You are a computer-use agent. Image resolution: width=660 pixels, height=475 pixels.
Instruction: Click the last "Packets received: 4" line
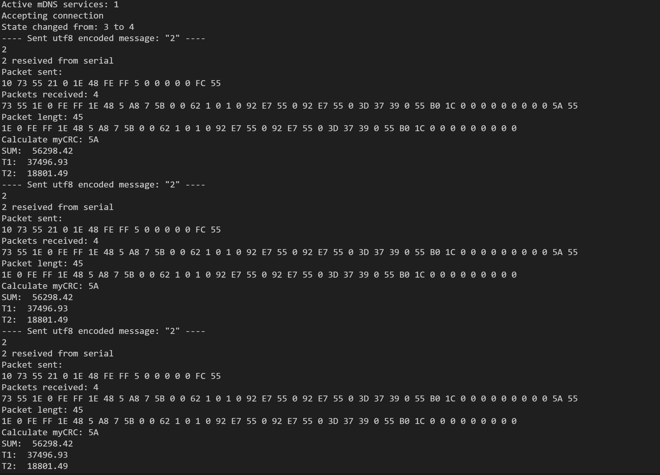(x=50, y=388)
